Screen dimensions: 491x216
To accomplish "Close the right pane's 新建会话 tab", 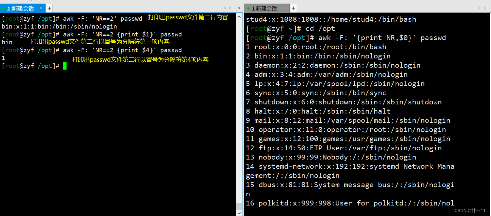I will click(285, 8).
